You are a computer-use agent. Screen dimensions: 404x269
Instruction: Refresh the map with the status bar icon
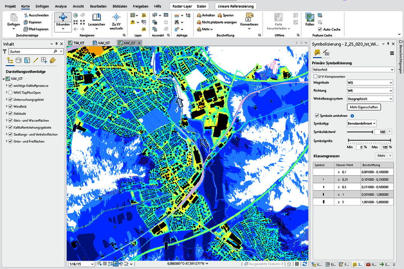[305, 264]
